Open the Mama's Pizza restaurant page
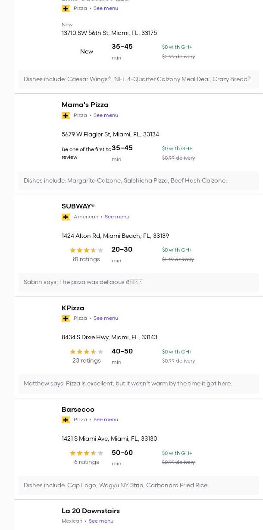This screenshot has width=263, height=530. pyautogui.click(x=85, y=105)
